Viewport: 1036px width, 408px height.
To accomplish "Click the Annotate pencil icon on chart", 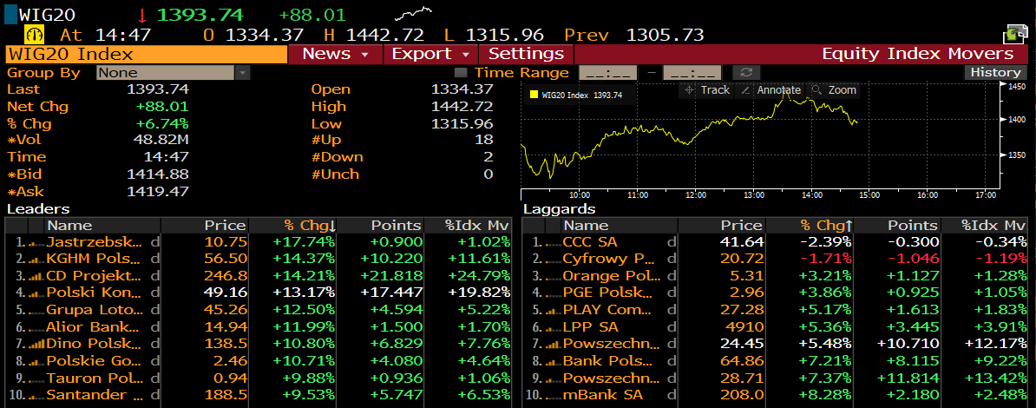I will point(746,90).
